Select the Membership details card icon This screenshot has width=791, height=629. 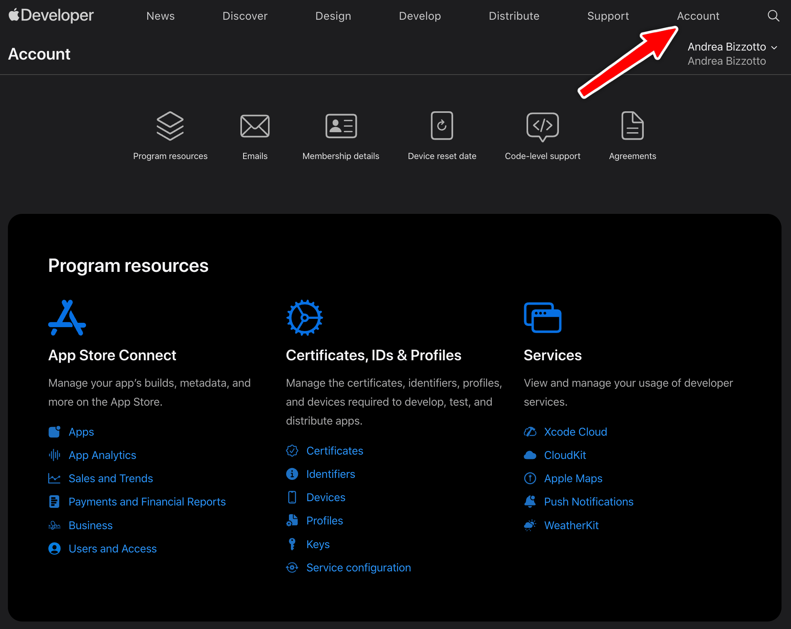[x=341, y=126]
